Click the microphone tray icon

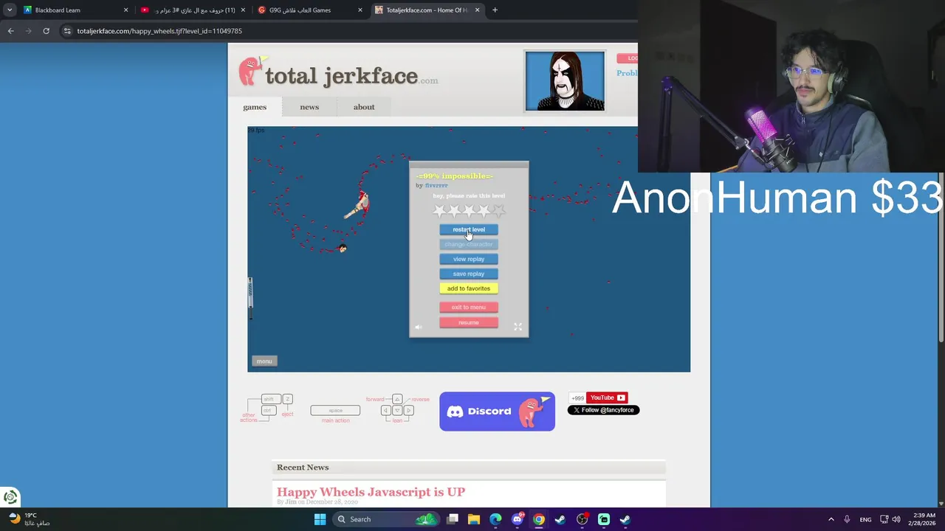coord(847,519)
